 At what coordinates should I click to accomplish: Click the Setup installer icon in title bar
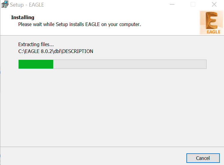click(5, 4)
